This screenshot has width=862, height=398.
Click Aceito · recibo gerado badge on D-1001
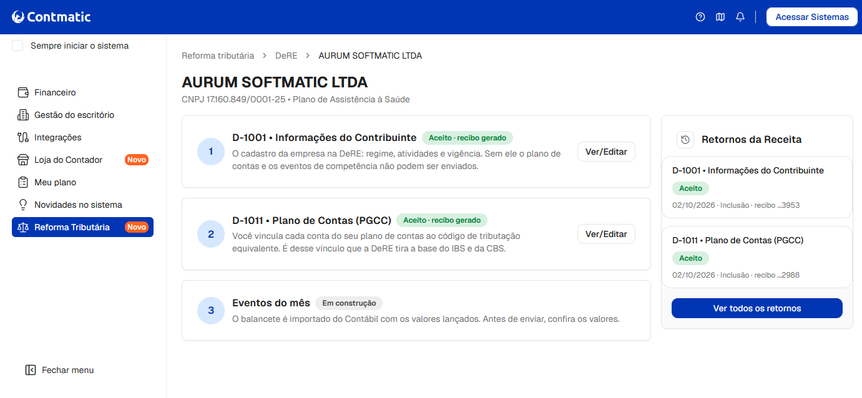click(x=468, y=138)
